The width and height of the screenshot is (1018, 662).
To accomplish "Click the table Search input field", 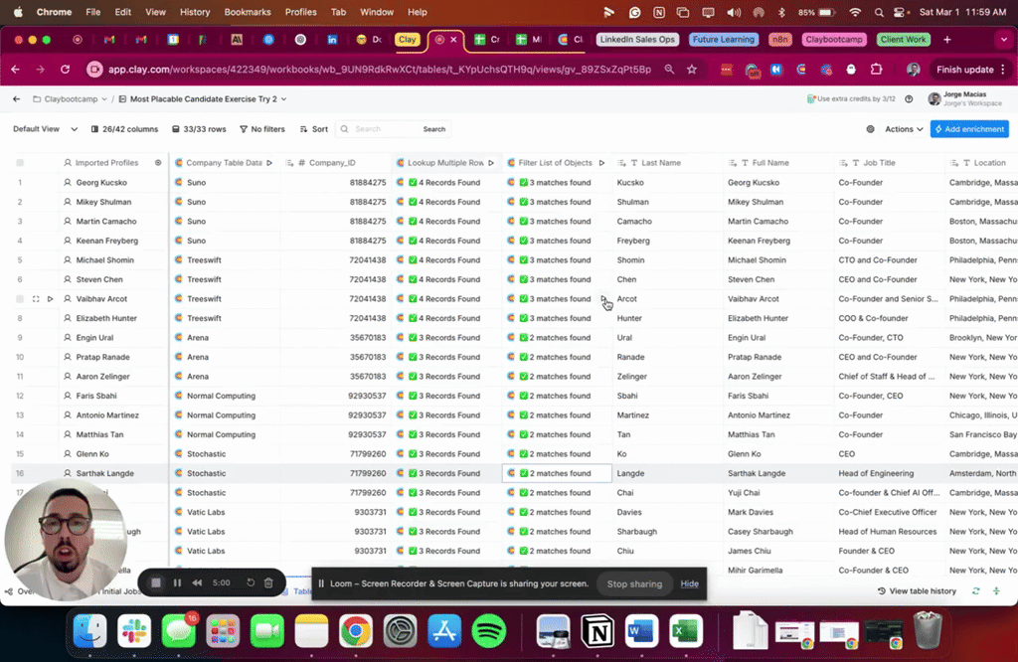I will click(388, 129).
